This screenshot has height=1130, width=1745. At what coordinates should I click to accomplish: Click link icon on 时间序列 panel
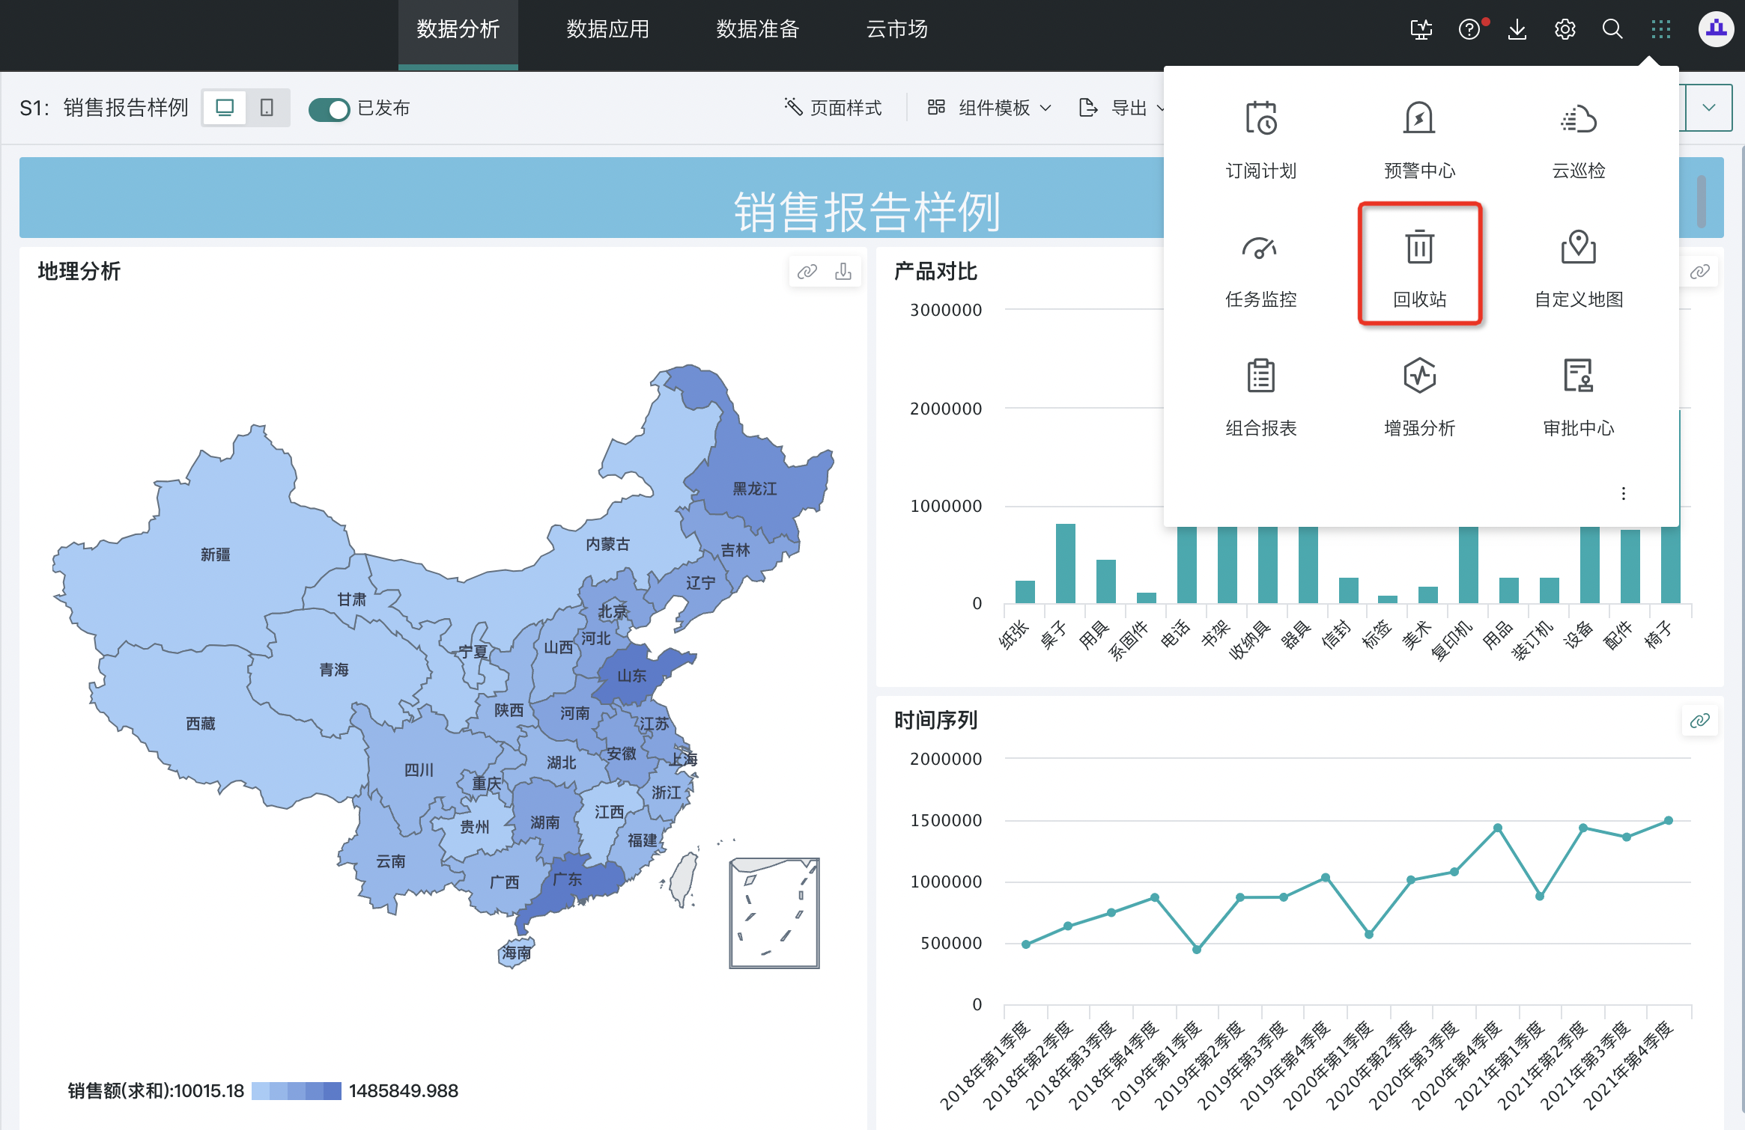pos(1699,721)
